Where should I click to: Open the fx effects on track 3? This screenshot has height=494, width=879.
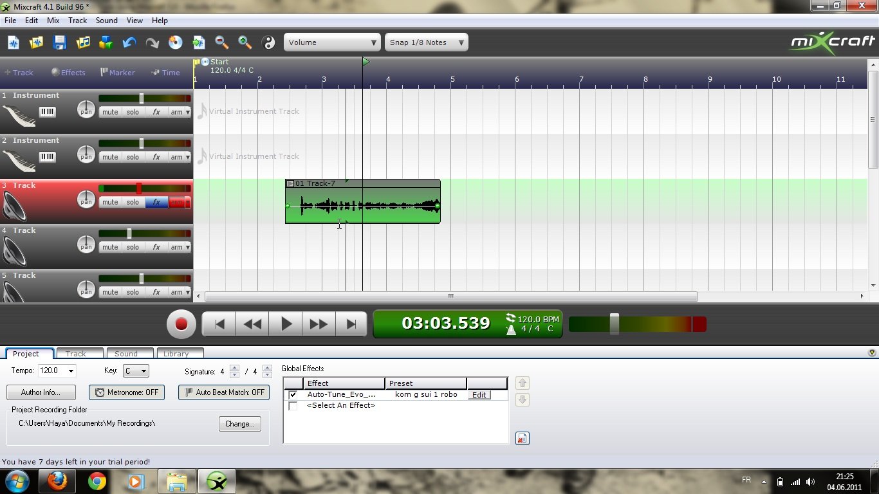156,202
